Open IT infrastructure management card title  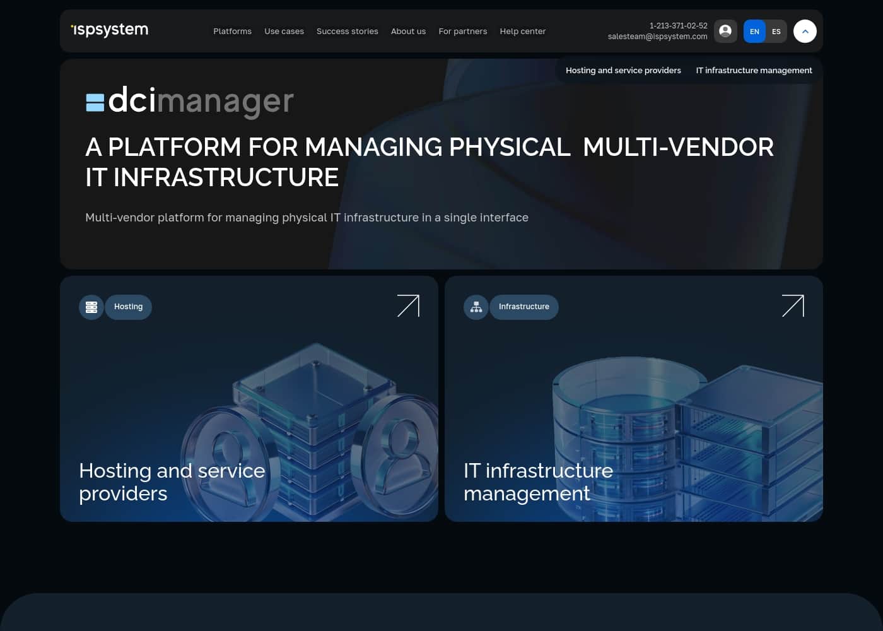coord(539,481)
